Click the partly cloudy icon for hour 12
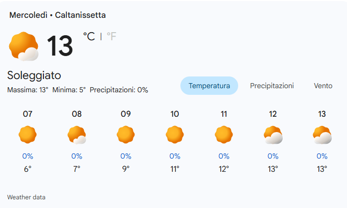Image resolution: width=347 pixels, height=208 pixels. [x=273, y=135]
